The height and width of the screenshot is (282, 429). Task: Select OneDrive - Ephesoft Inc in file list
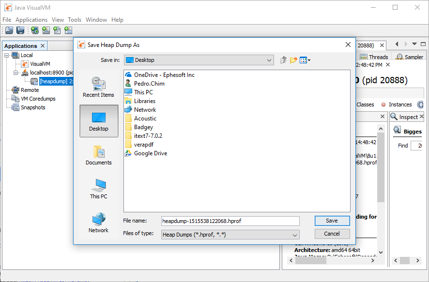click(159, 75)
